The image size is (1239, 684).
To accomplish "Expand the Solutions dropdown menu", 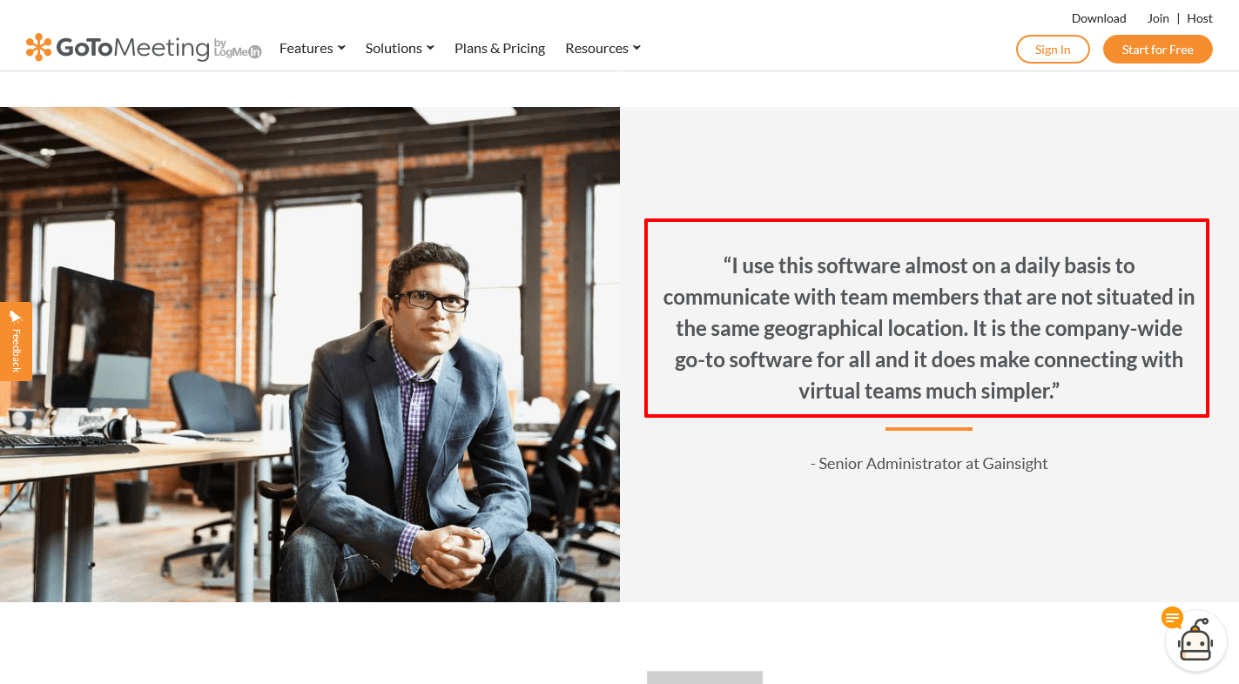I will pos(400,48).
